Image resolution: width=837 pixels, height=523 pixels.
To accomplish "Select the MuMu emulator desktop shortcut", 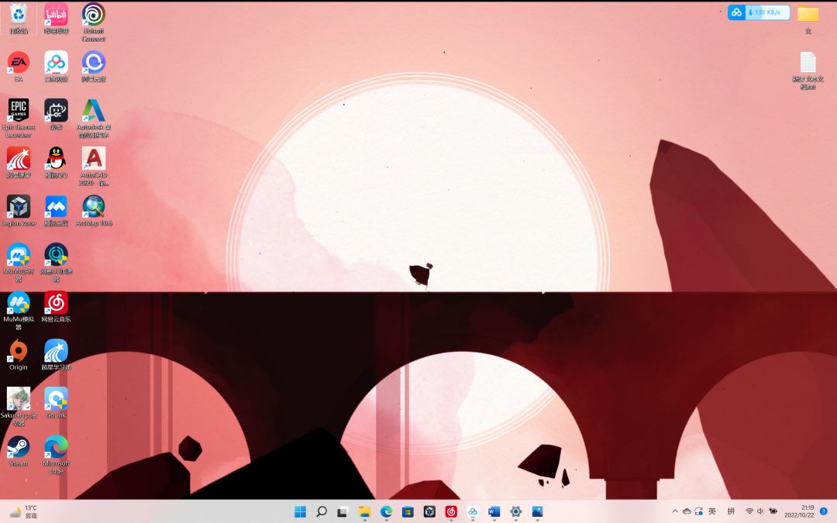I will click(19, 311).
